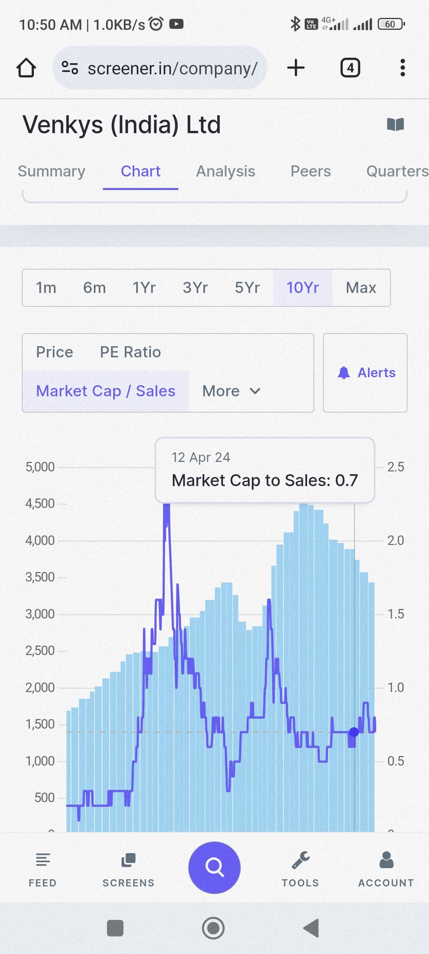Open the Summary tab

point(52,171)
